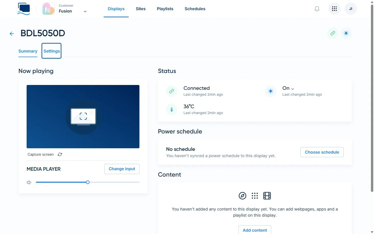The image size is (374, 234).
Task: Click the BDL5050D display title
Action: pos(43,33)
